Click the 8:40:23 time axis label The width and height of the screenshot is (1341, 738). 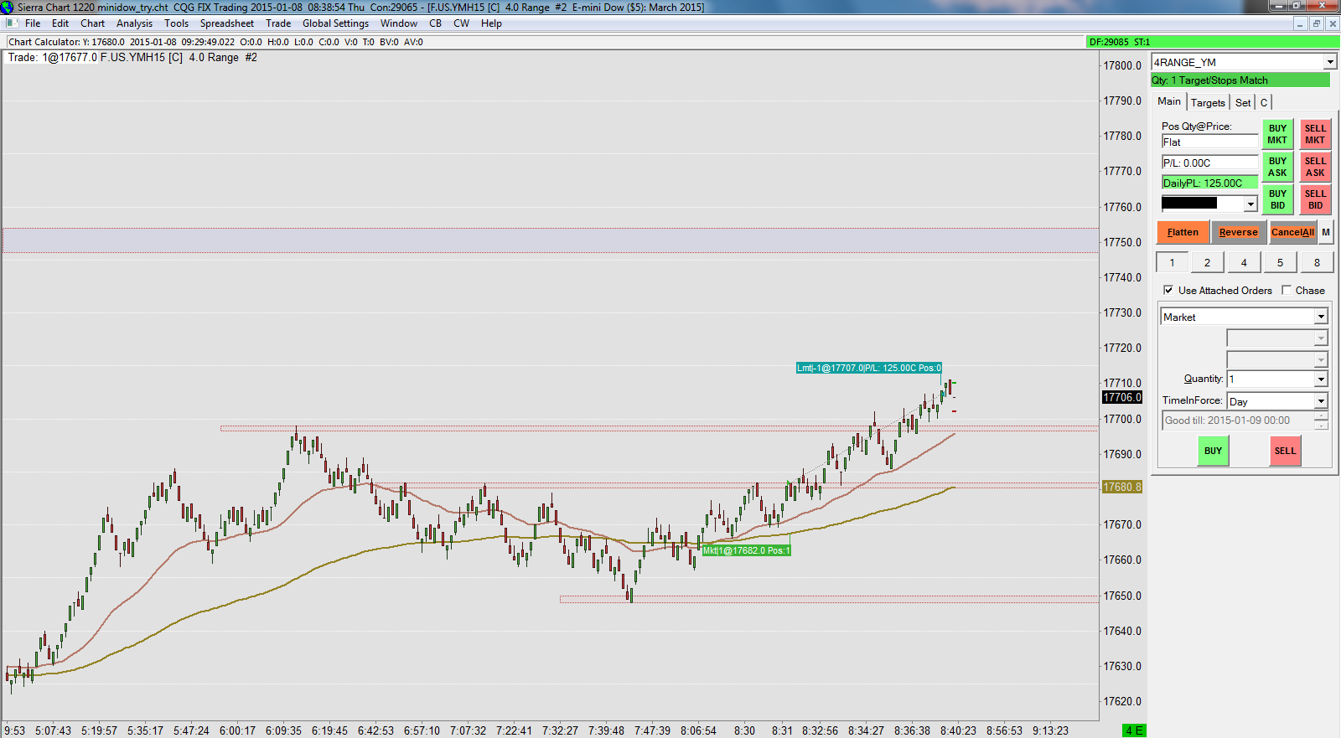click(958, 730)
